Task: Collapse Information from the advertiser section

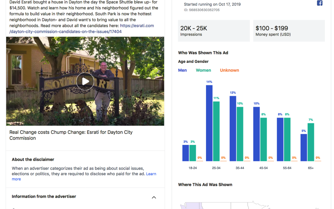Action: point(154,197)
